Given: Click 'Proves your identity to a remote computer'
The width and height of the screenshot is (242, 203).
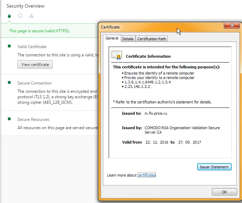Looking at the screenshot, I should pos(159,78).
